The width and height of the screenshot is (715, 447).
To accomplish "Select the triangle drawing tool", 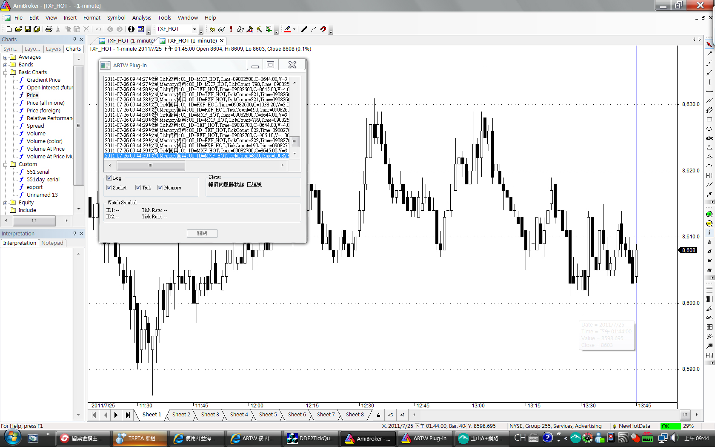I will pyautogui.click(x=709, y=147).
